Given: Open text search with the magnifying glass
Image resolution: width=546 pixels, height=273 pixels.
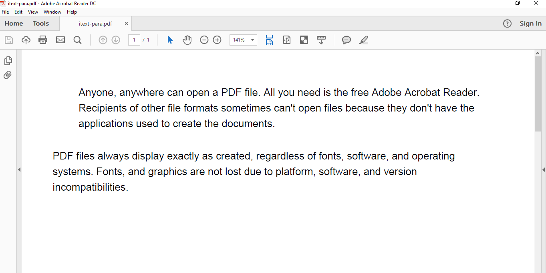Looking at the screenshot, I should pyautogui.click(x=77, y=40).
